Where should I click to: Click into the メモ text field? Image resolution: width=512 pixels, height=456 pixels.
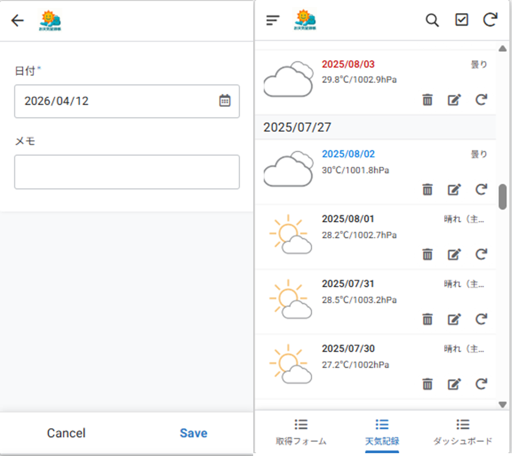point(127,172)
